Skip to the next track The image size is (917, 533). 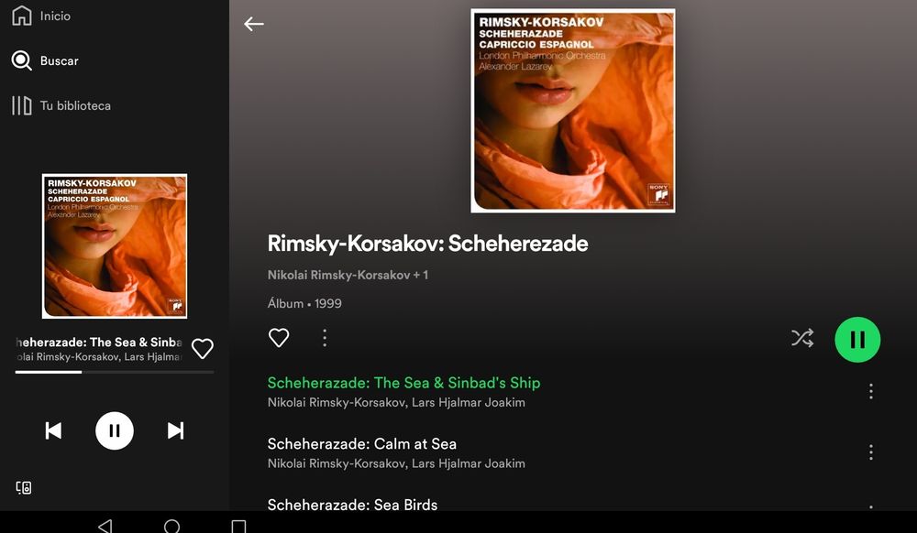(175, 430)
